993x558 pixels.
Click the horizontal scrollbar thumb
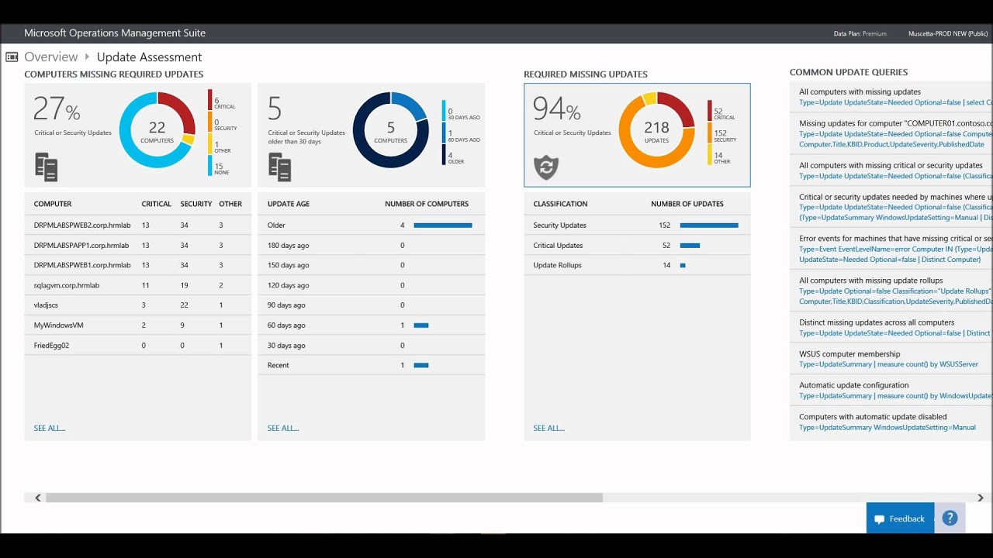coord(324,498)
